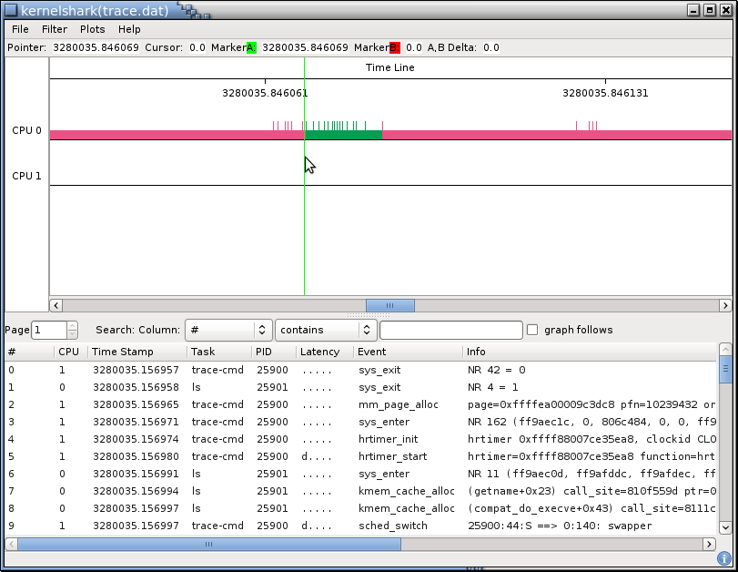Click the 3280035.846061 timeline tick label
The height and width of the screenshot is (572, 738).
pos(265,93)
